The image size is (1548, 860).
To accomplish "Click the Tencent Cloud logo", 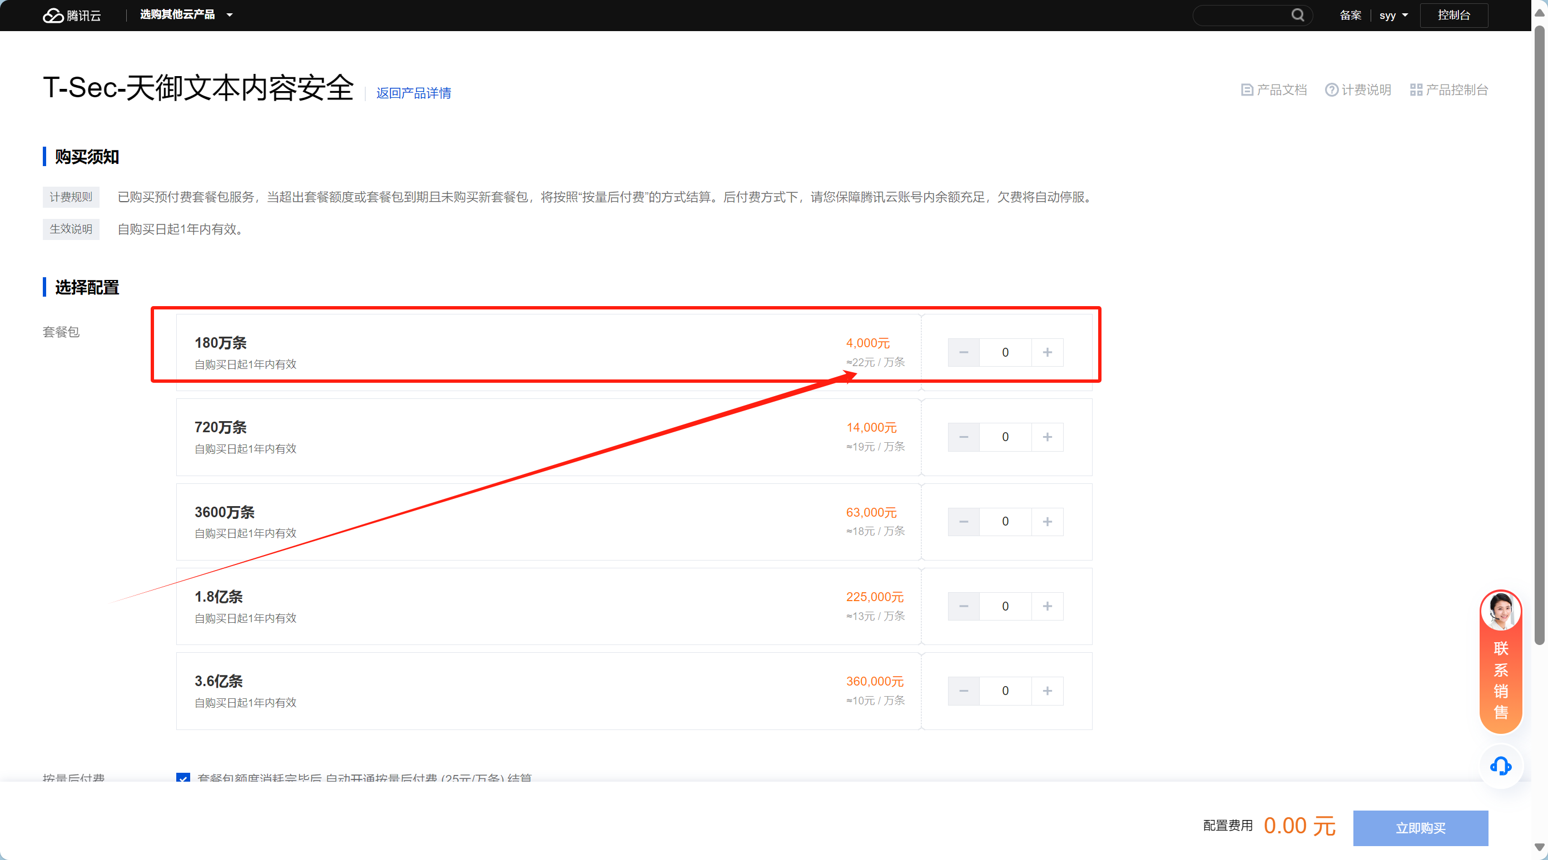I will (72, 15).
